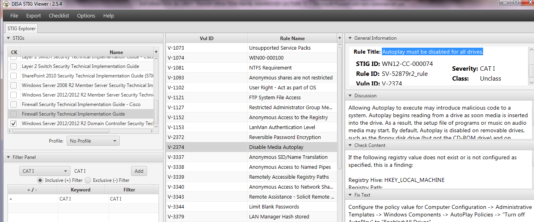Select the V-2374 Disable Media Autoplay row

point(252,147)
